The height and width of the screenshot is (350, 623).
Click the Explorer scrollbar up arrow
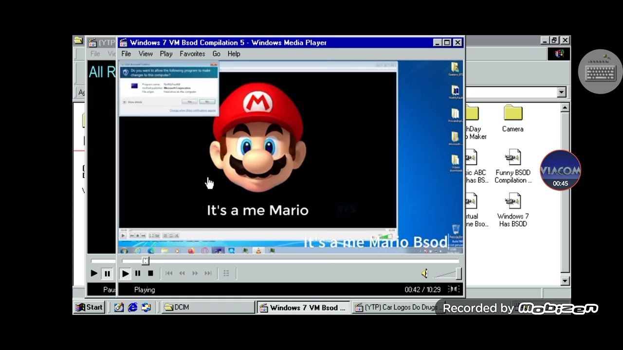coord(565,107)
